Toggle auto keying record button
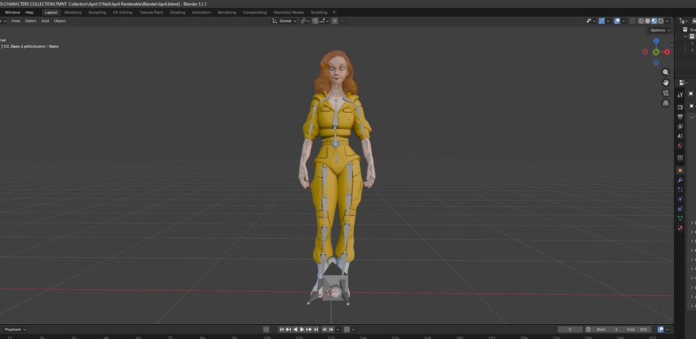The height and width of the screenshot is (339, 696). point(266,329)
